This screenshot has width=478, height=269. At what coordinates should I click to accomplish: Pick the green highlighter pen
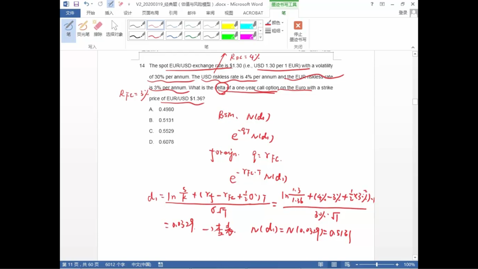tap(230, 36)
